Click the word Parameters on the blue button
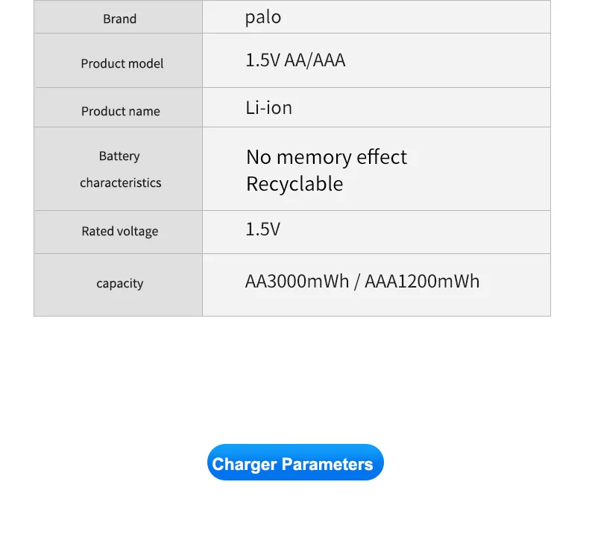 [327, 464]
